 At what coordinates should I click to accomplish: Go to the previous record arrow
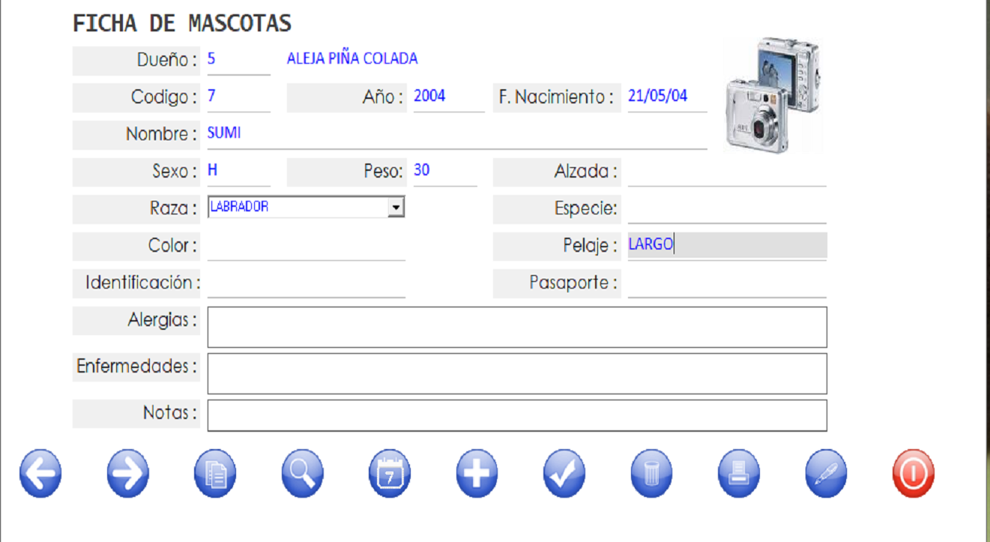click(x=40, y=474)
